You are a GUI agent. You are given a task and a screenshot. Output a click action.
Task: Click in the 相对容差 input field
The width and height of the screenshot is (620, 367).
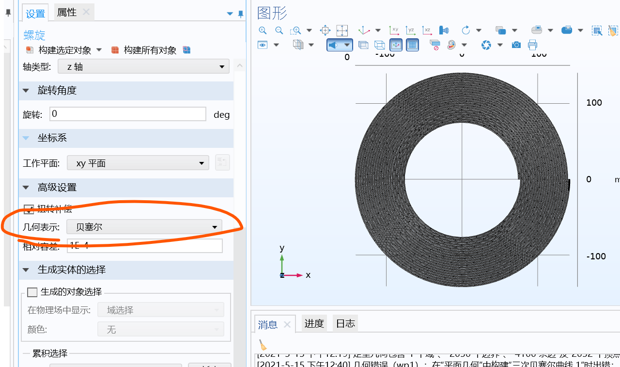(144, 245)
